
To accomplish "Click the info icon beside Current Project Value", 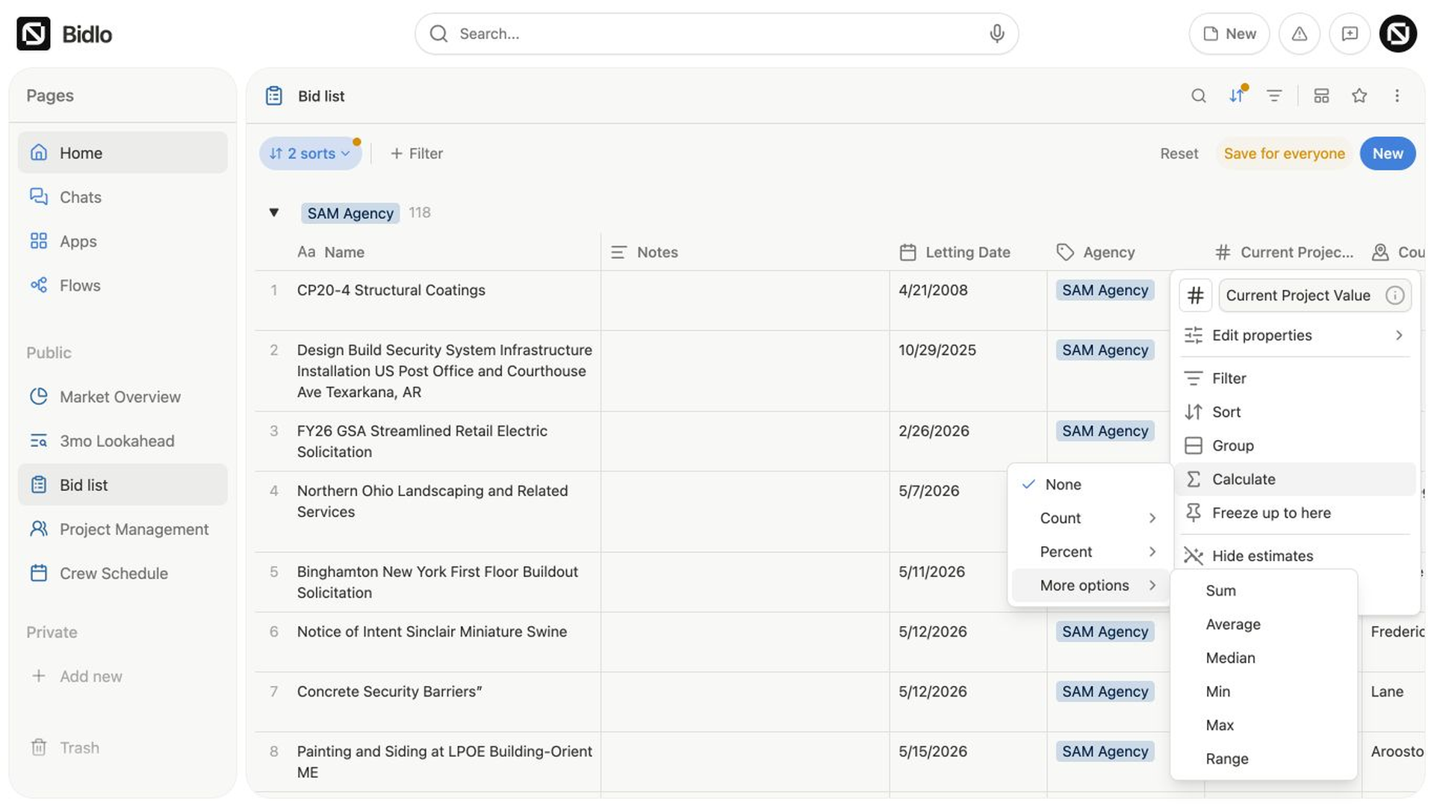I will [1394, 295].
